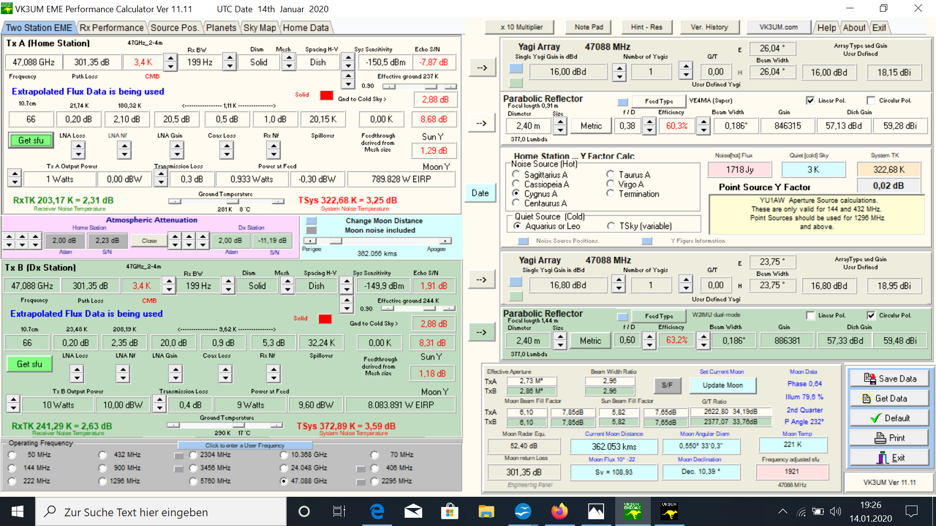The height and width of the screenshot is (526, 936).
Task: Open the notification center icon
Action: [911, 511]
